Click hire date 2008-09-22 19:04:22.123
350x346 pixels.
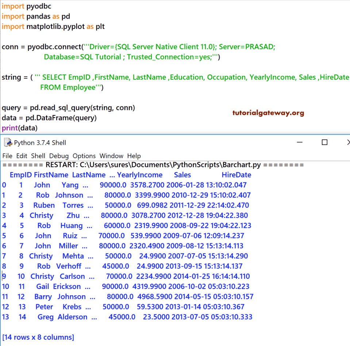[x=211, y=225]
